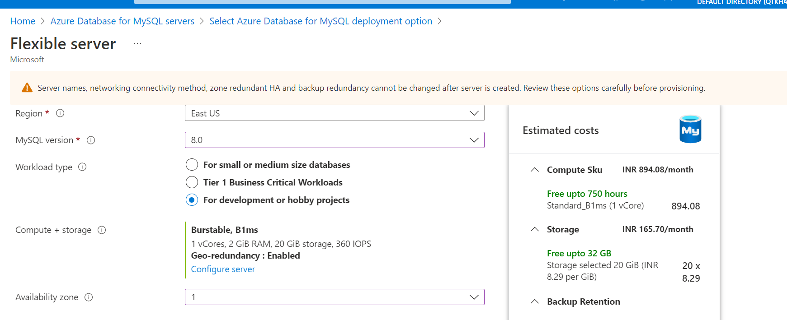
Task: Go to Azure Database for MySQL servers breadcrumb
Action: 123,21
